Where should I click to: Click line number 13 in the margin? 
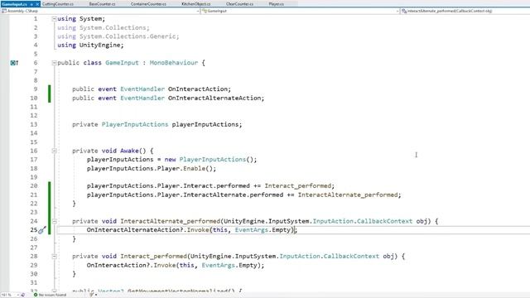[x=34, y=124]
